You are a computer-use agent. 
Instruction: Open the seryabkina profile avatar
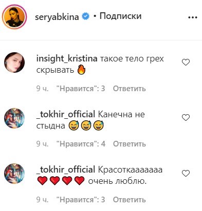tap(14, 17)
